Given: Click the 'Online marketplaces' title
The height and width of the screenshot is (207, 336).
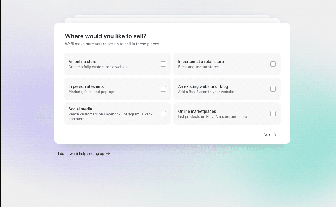Looking at the screenshot, I should coord(197,111).
